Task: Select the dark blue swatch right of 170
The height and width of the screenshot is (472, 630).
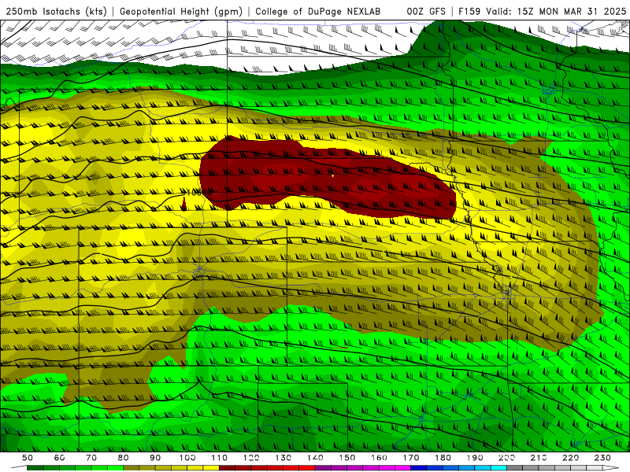Action: tap(419, 468)
